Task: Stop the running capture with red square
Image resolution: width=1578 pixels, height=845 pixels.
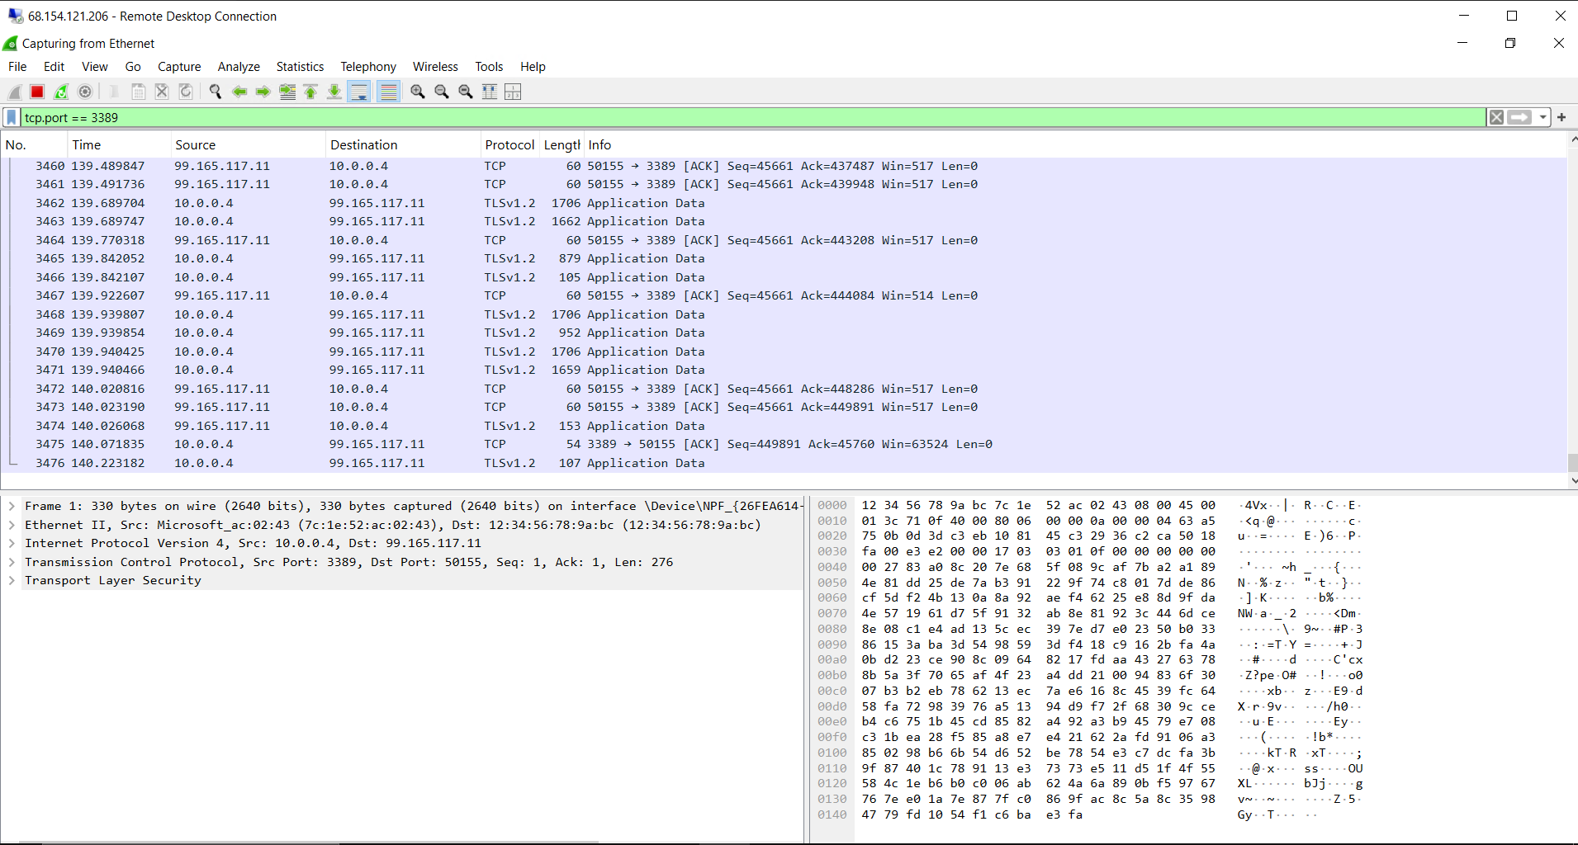Action: [37, 92]
